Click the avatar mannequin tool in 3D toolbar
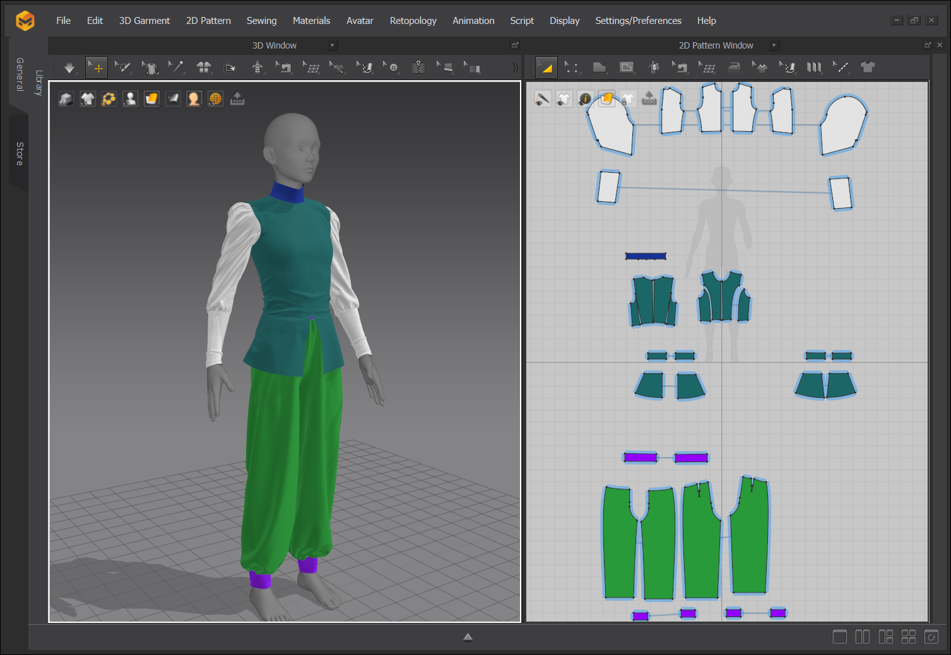This screenshot has width=951, height=655. [257, 67]
